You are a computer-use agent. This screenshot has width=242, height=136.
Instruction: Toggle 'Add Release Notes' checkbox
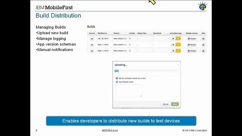tap(117, 82)
